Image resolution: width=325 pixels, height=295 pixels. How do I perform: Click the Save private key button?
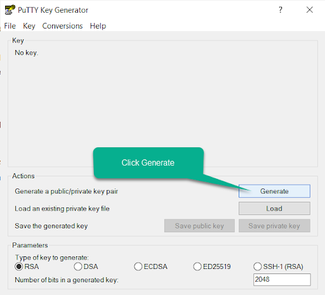point(274,226)
